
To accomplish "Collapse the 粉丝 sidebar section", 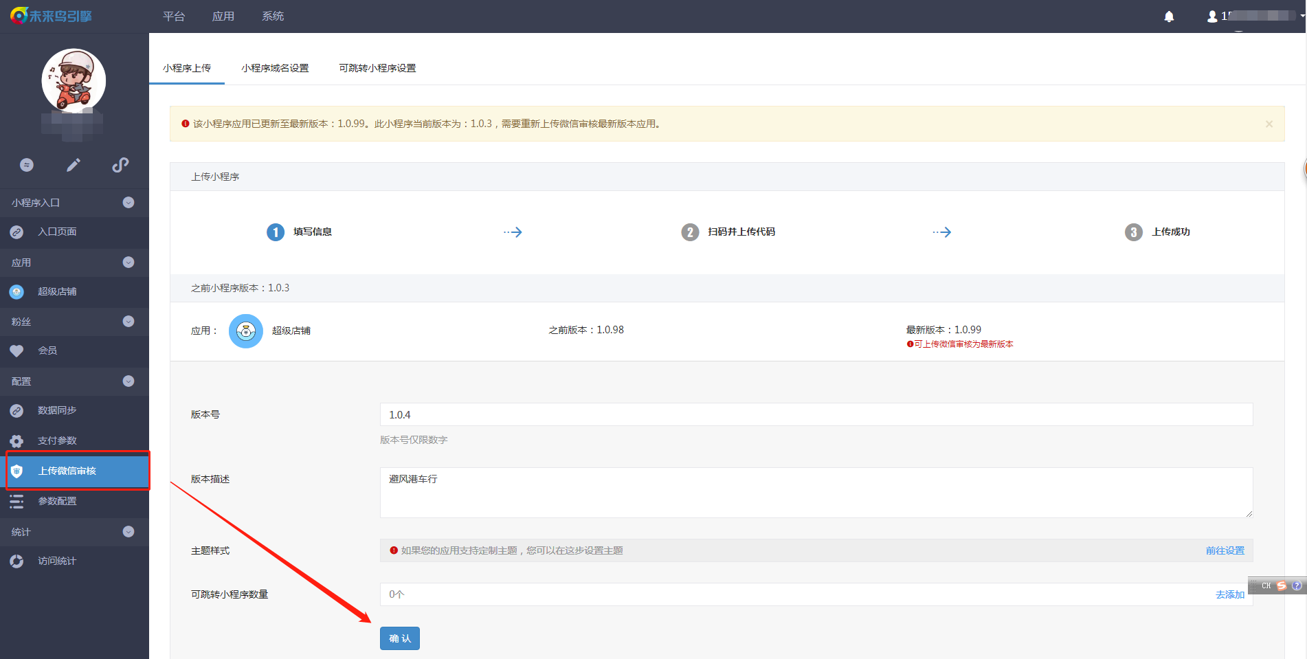I will [129, 322].
